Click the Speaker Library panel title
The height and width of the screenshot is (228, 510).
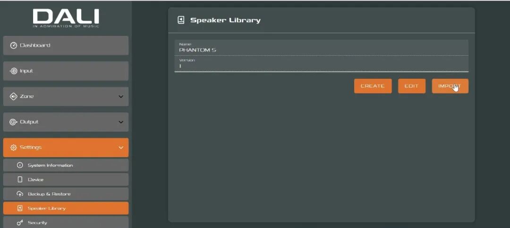(225, 20)
